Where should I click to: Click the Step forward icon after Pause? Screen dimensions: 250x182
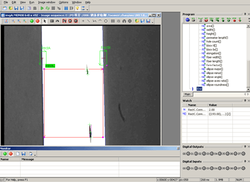point(72,8)
